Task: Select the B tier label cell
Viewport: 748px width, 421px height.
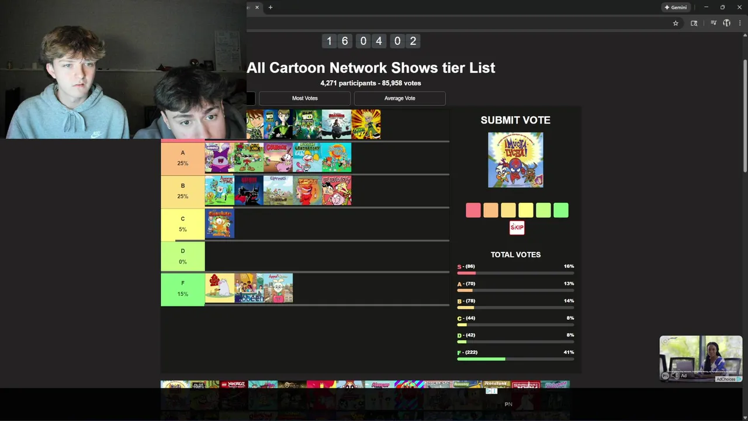Action: 183,191
